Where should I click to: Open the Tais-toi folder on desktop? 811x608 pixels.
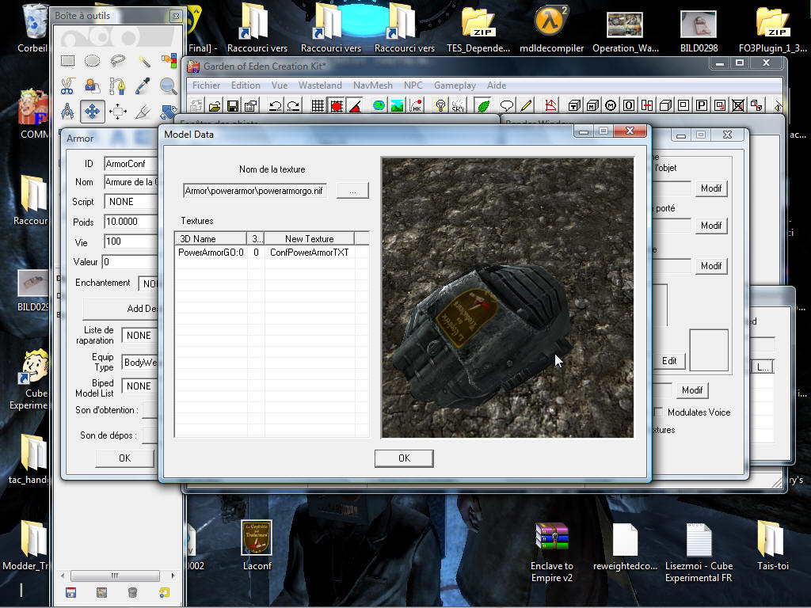[x=773, y=546]
